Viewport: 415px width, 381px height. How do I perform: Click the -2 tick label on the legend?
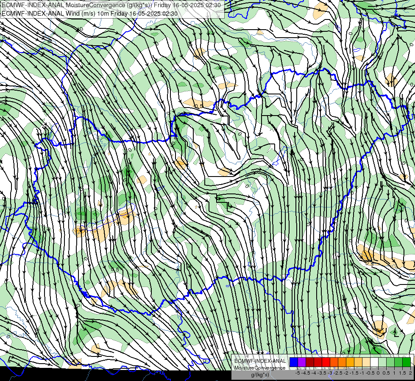(346, 373)
